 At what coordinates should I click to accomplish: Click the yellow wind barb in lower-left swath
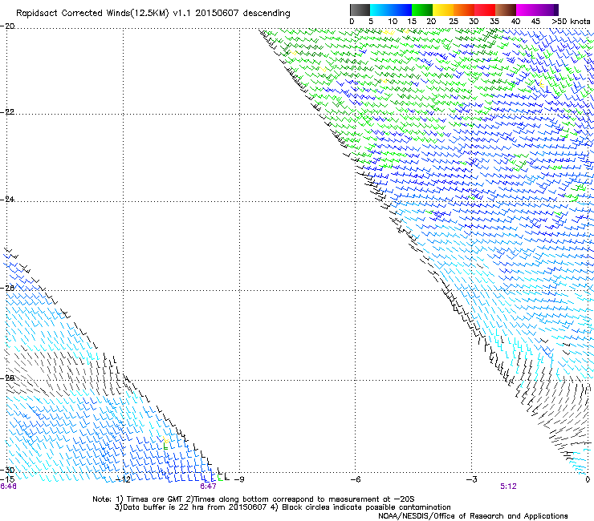[165, 440]
